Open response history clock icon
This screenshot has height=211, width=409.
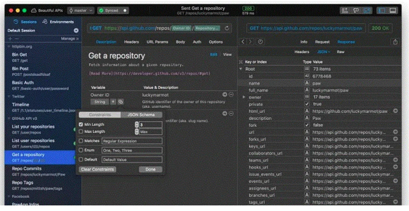(260, 41)
